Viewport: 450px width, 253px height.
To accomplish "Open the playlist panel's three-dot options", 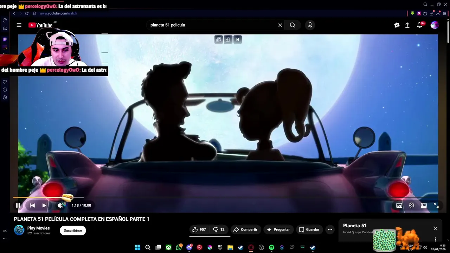I will pos(435,239).
